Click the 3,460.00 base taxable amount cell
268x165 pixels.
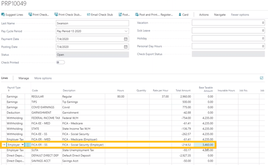[204, 145]
